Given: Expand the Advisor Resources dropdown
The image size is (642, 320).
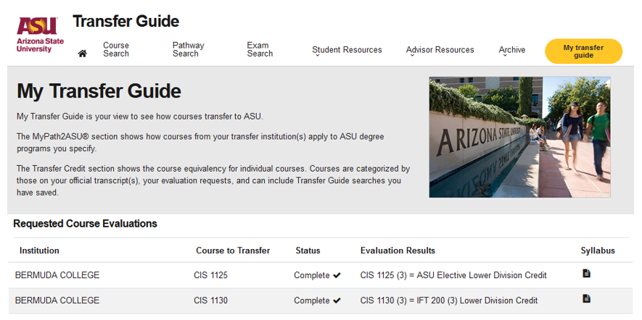Looking at the screenshot, I should pyautogui.click(x=440, y=50).
